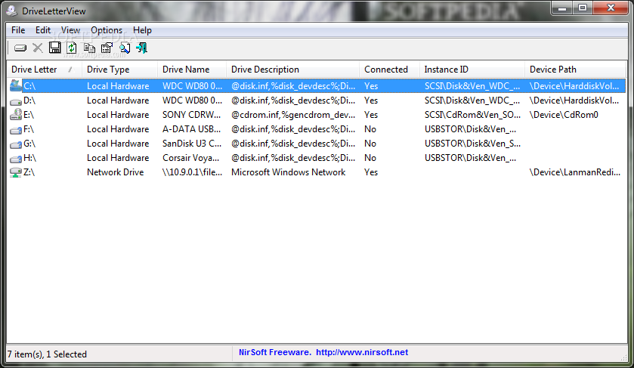The width and height of the screenshot is (634, 368).
Task: Click the Z:\ network drive icon
Action: pyautogui.click(x=15, y=173)
